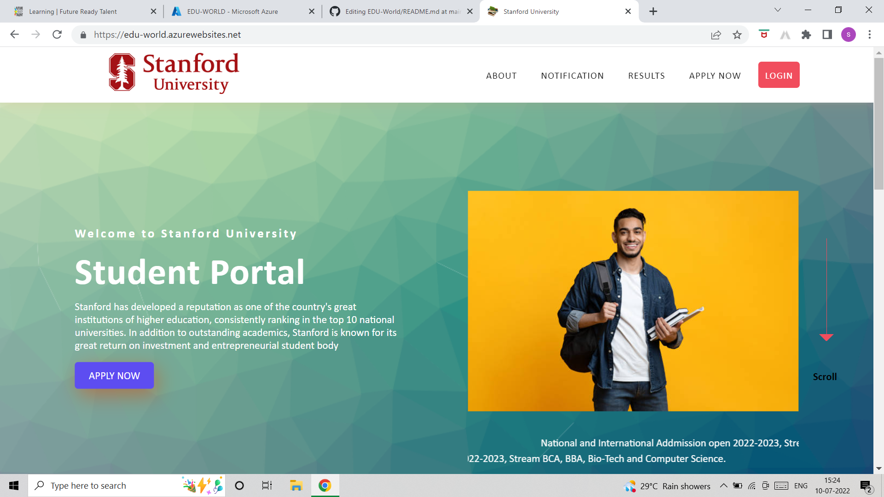Reload the Stanford University page
This screenshot has width=884, height=497.
coord(57,35)
